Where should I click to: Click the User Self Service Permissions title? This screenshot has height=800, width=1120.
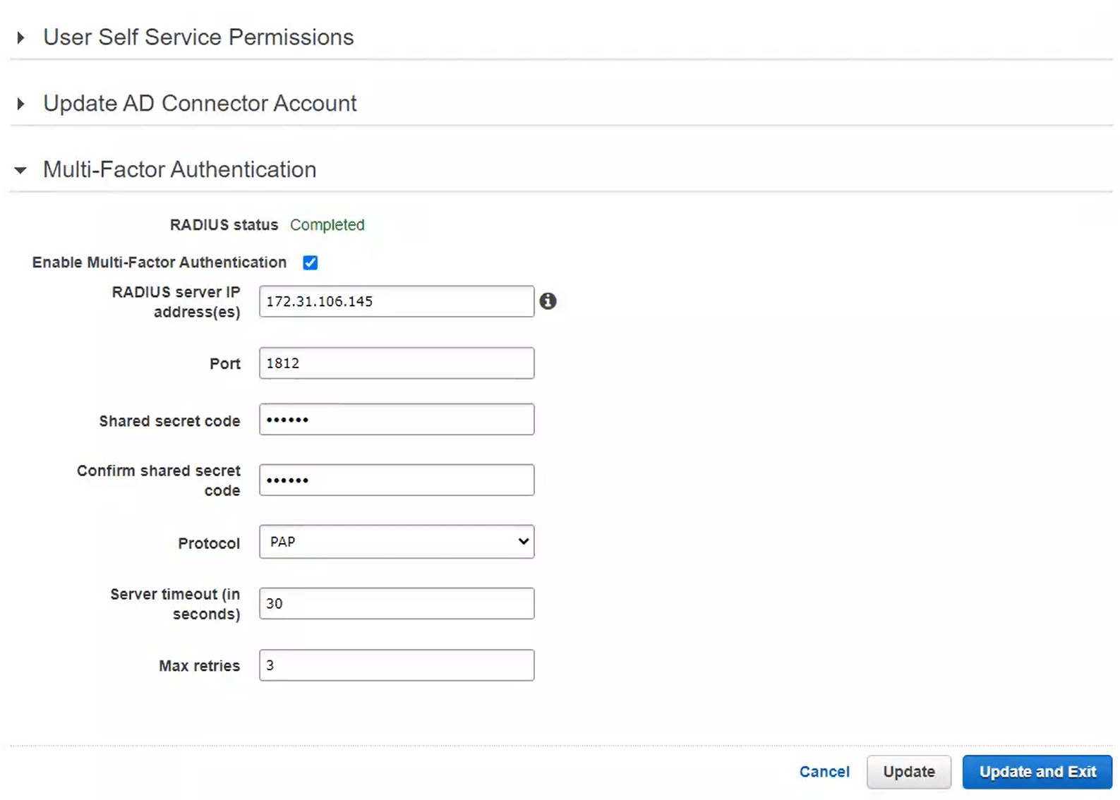198,37
